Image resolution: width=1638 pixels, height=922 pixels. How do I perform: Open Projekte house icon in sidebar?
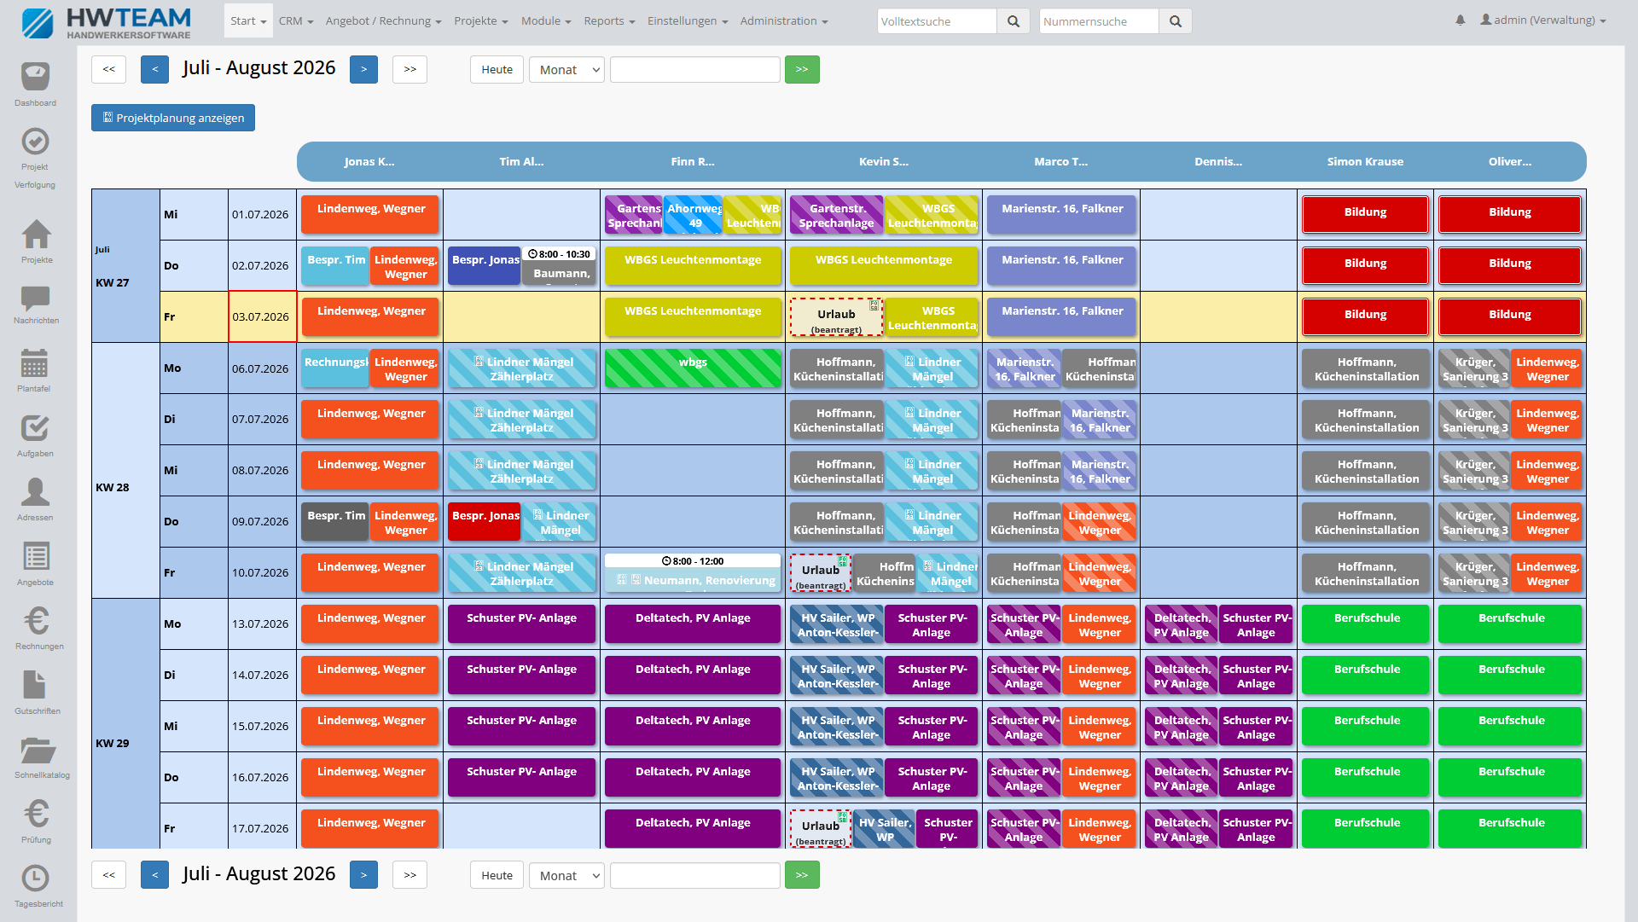pos(36,234)
